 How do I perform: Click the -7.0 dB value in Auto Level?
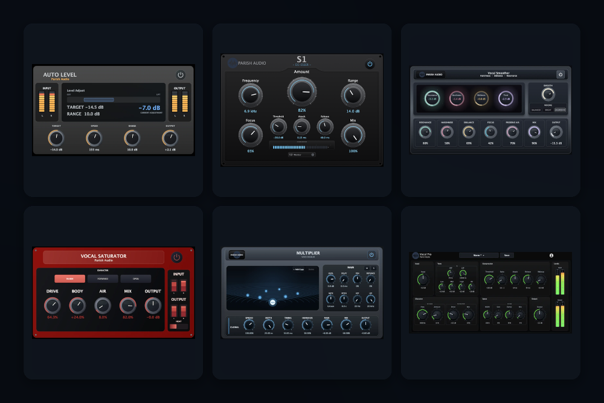149,108
